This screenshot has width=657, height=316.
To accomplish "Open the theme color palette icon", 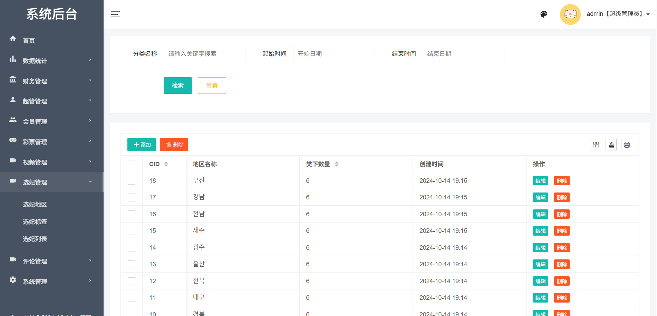I will 544,14.
